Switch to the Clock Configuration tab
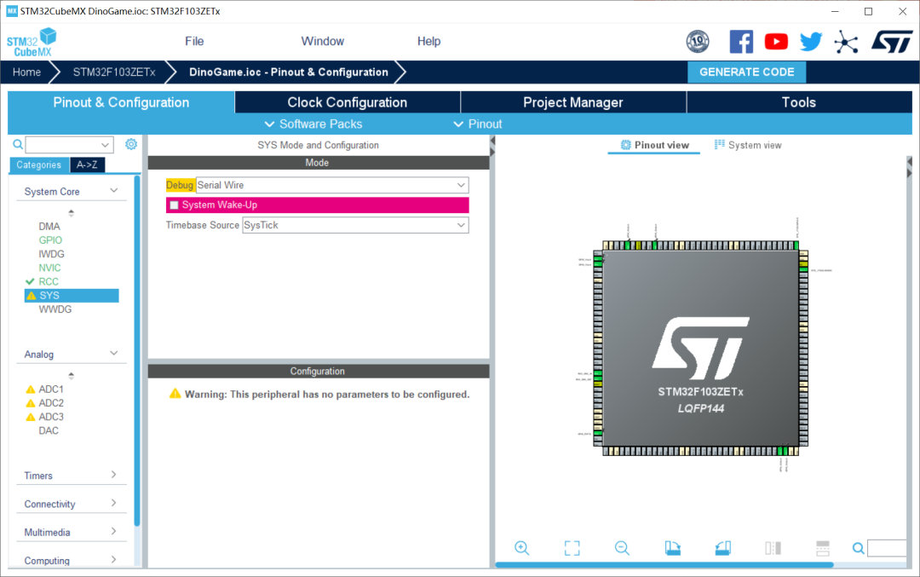920x577 pixels. pos(347,102)
